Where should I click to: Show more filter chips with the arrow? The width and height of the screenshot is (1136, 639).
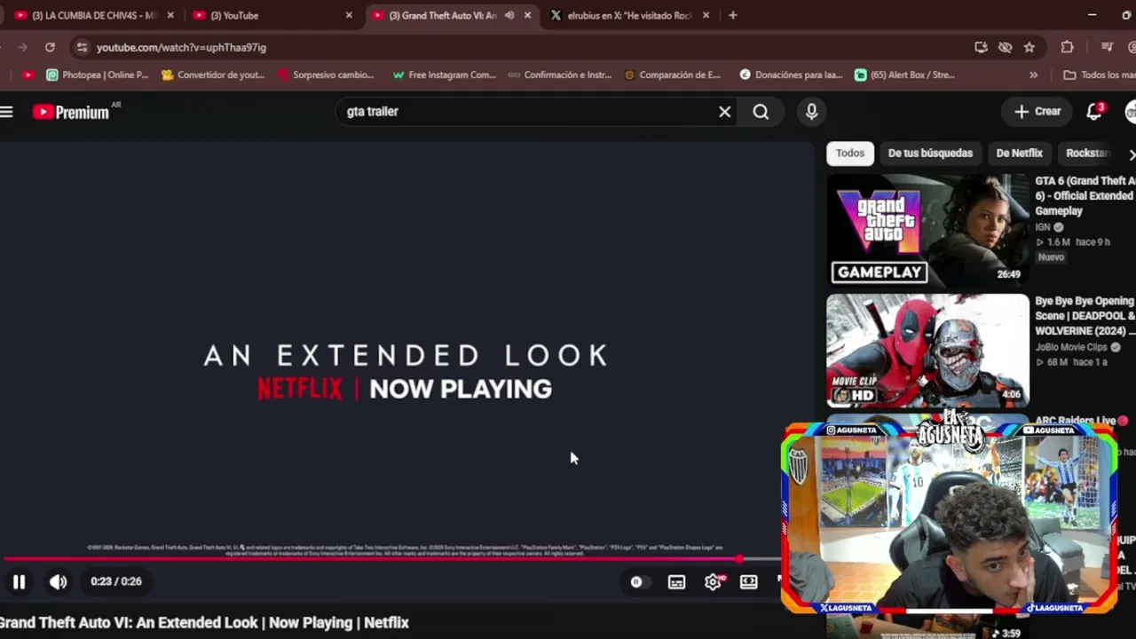1131,154
